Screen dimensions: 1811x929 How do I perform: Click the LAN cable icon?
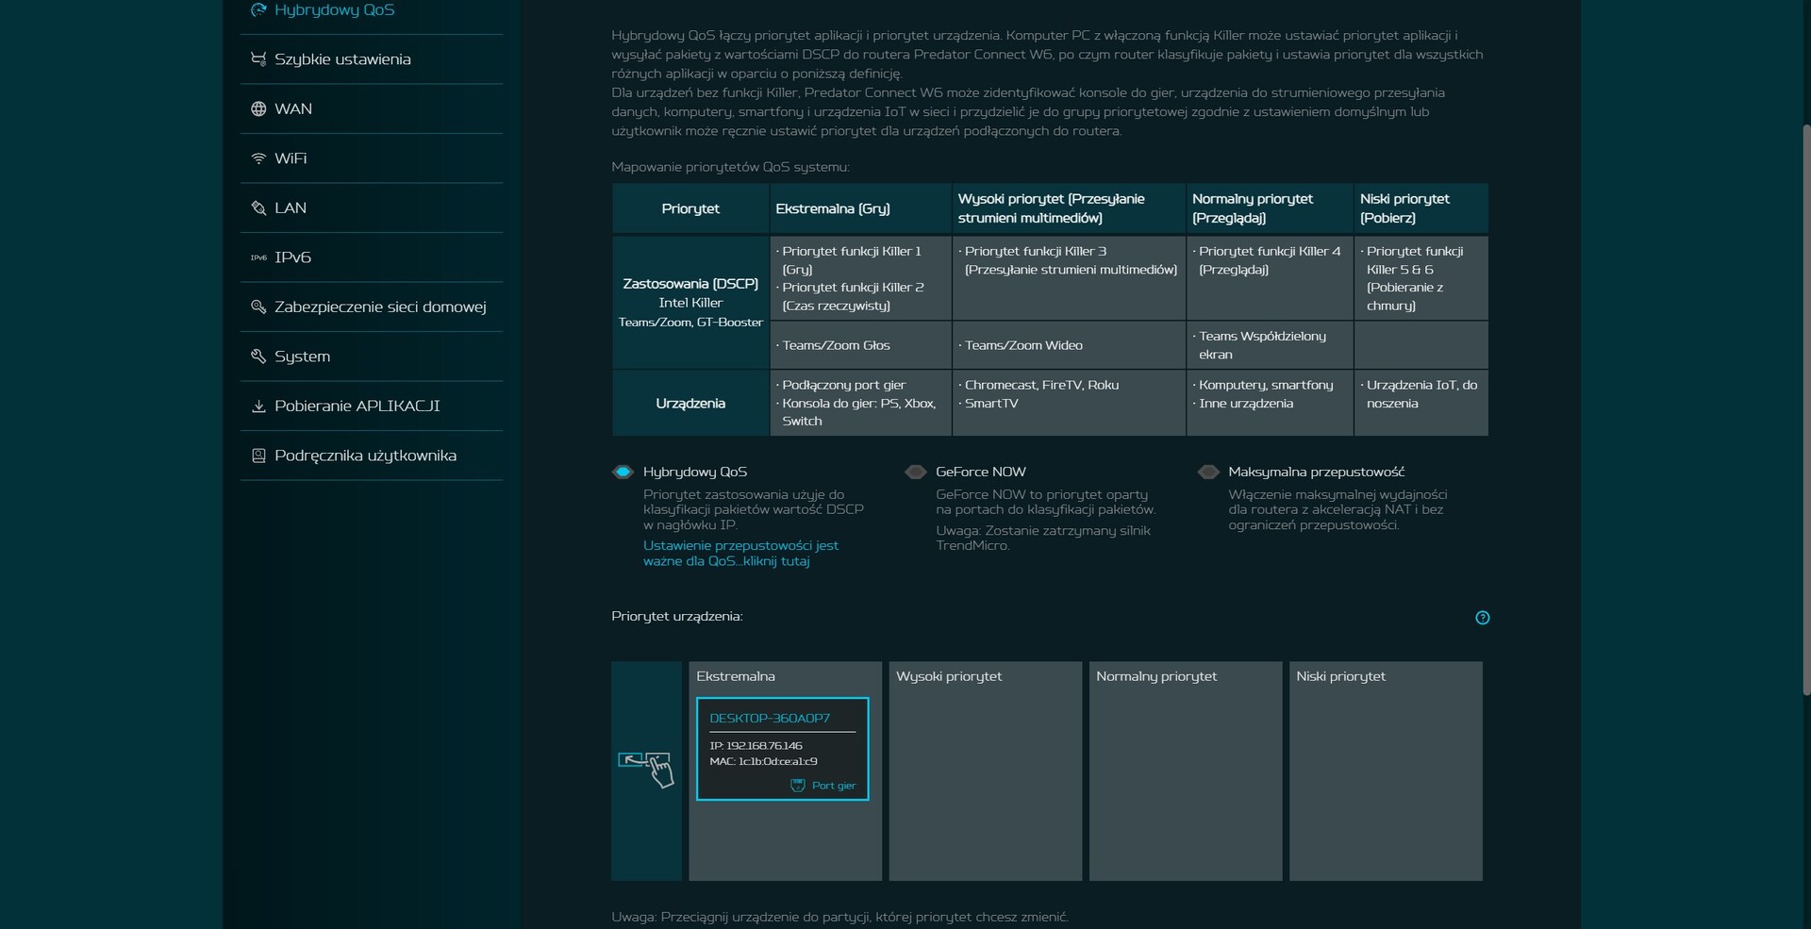coord(258,208)
